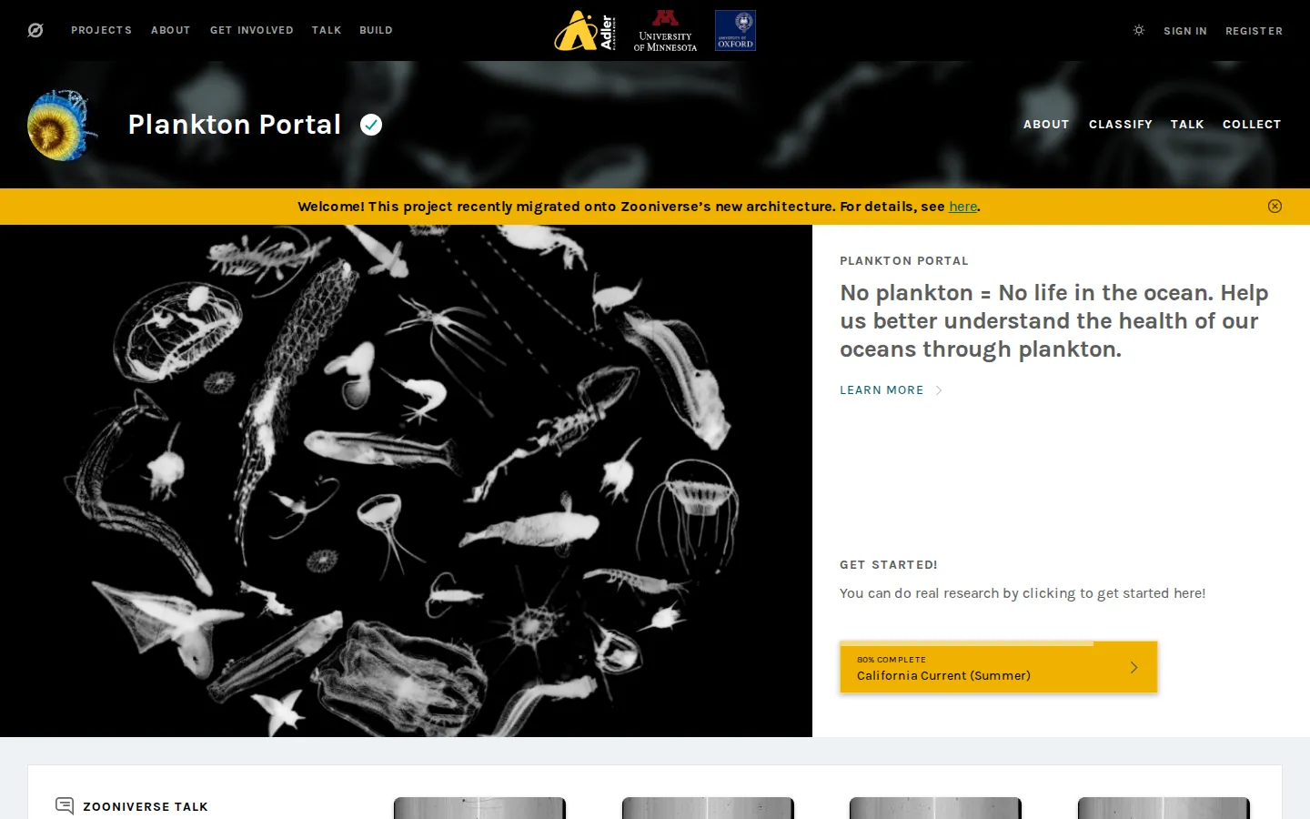Image resolution: width=1310 pixels, height=819 pixels.
Task: Open the first Talk subject thumbnail
Action: tap(479, 808)
